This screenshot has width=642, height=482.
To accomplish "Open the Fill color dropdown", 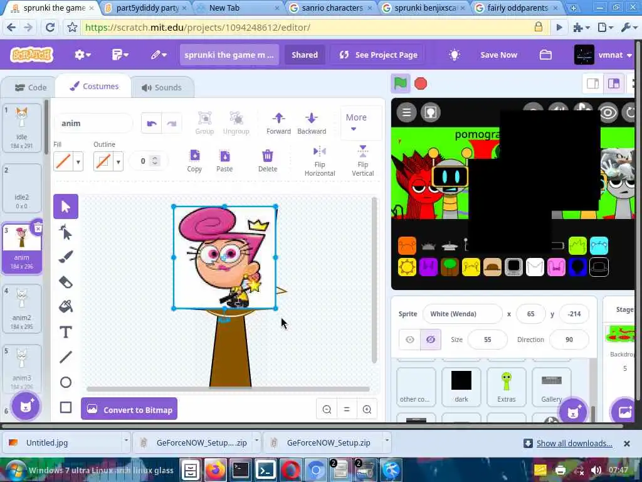I will coord(78,161).
